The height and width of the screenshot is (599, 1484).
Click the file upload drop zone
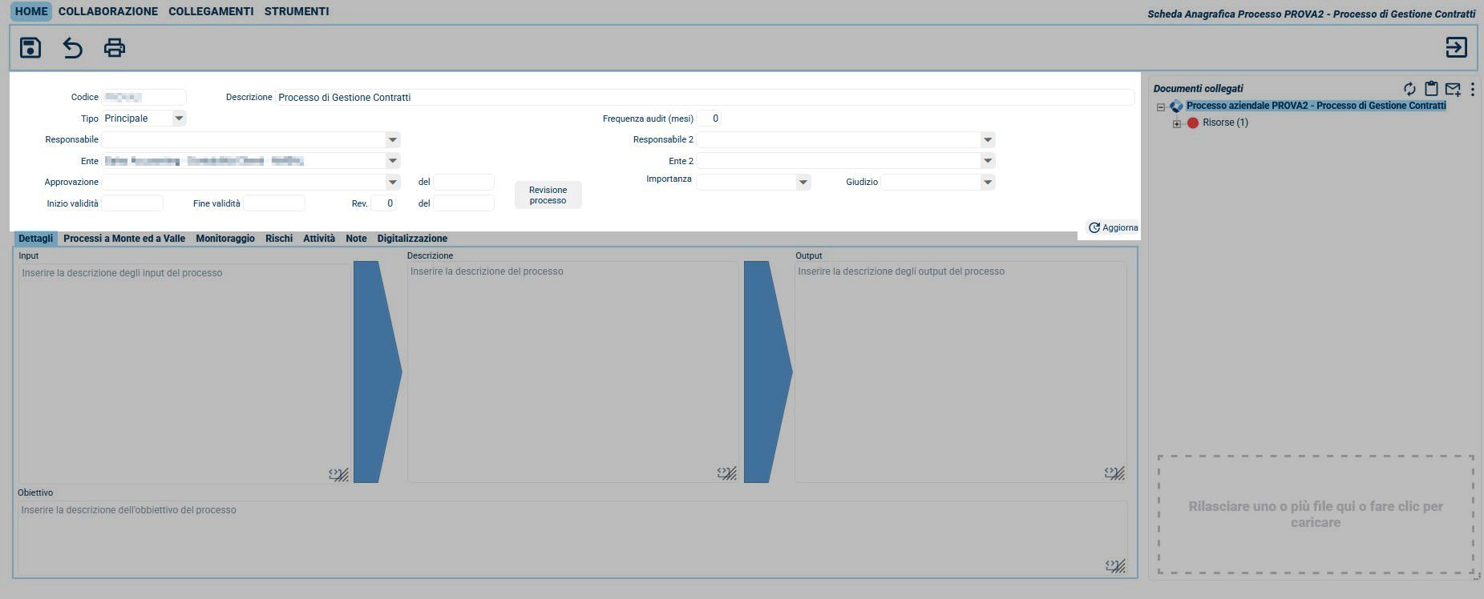[x=1315, y=514]
